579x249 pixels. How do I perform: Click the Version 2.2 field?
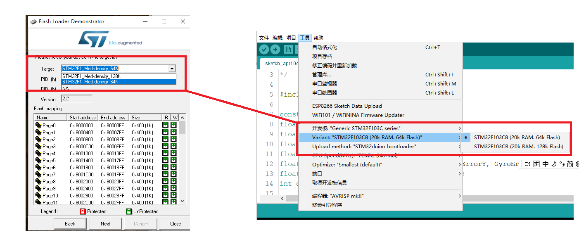[x=77, y=99]
